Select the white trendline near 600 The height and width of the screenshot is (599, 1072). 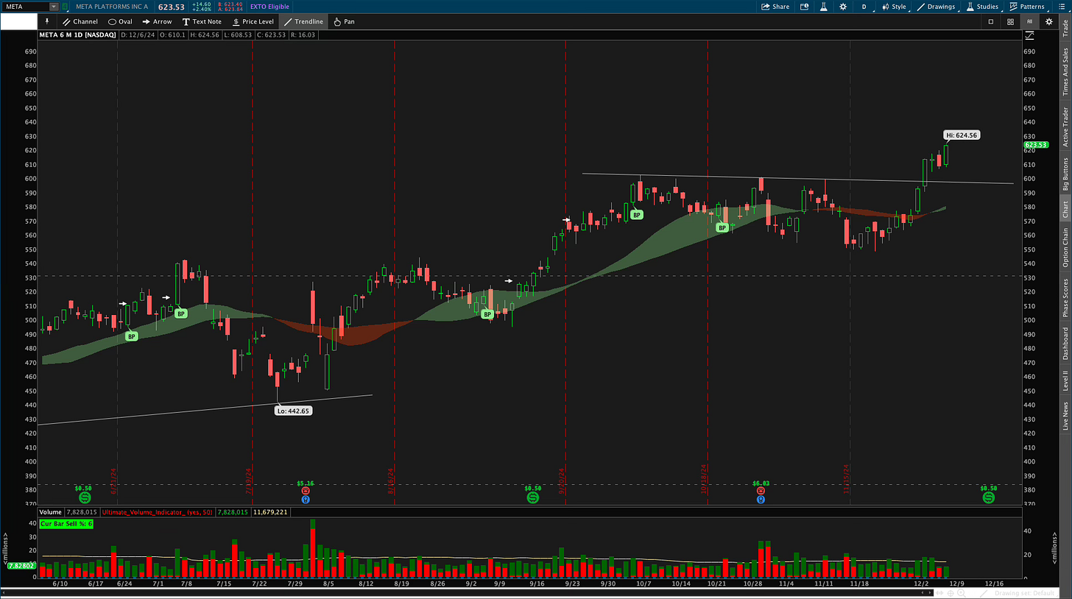[797, 179]
